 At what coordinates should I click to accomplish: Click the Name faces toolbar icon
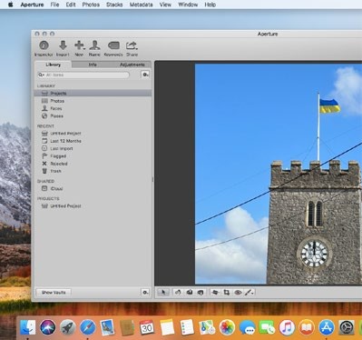94,48
